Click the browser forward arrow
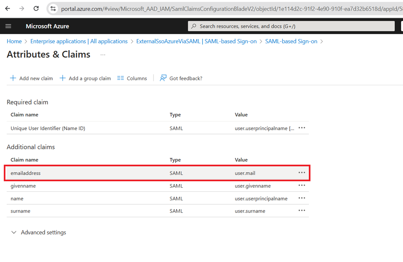Screen dimensions: 403x262 click(x=21, y=9)
